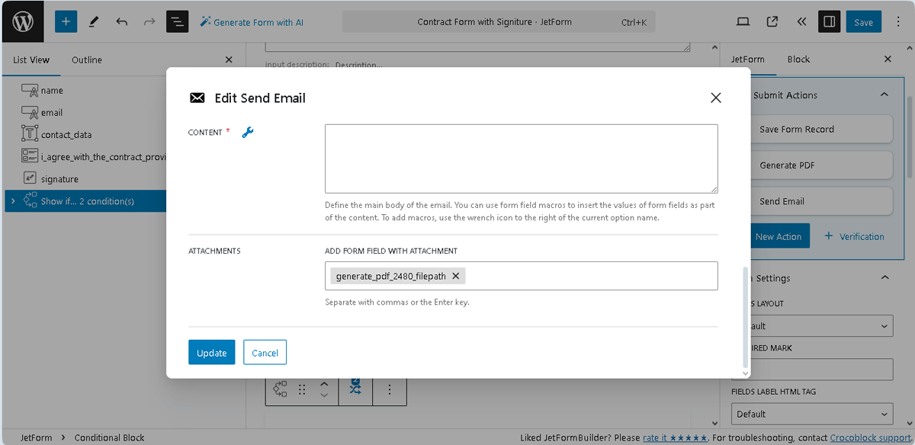915x445 pixels.
Task: Open the wrench macros icon next to CONTENT
Action: pyautogui.click(x=246, y=132)
